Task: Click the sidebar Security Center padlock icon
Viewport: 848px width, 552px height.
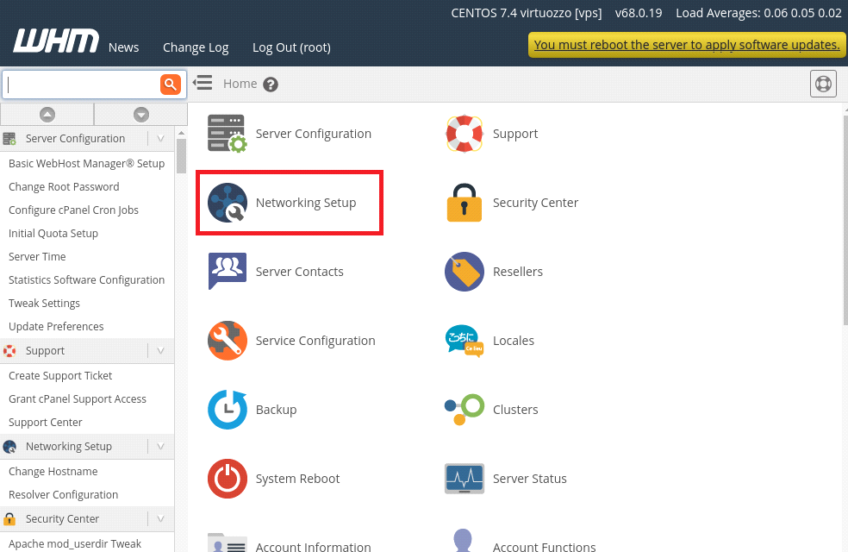Action: [x=9, y=518]
